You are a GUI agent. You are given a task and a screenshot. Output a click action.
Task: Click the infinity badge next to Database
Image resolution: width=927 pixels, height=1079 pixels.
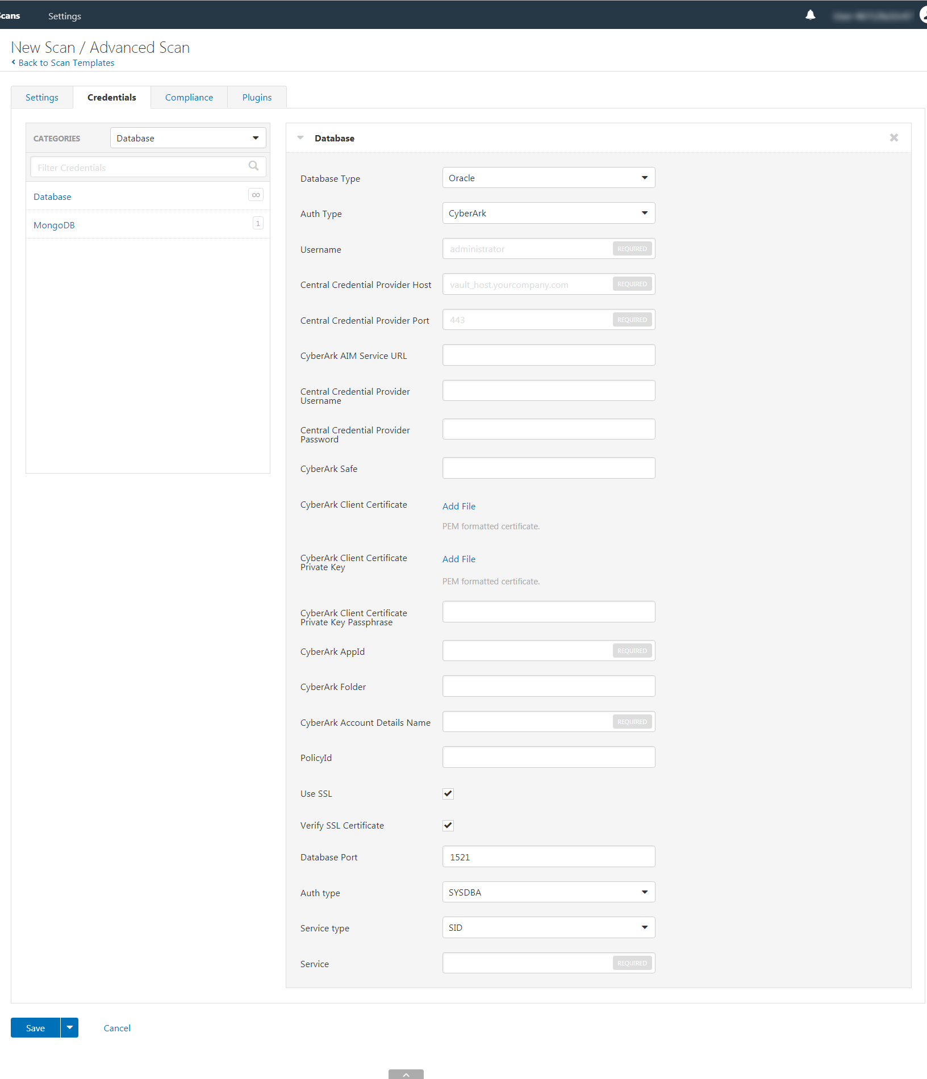tap(256, 195)
